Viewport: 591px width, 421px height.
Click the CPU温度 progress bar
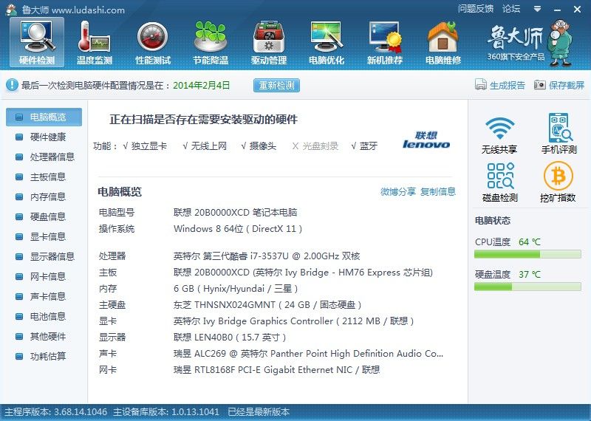tap(527, 254)
